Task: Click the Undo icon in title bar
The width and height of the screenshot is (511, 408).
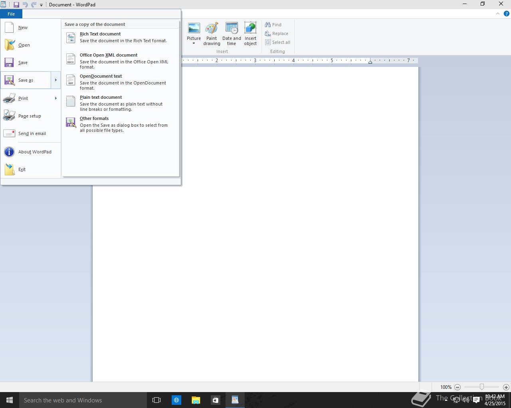Action: (x=25, y=5)
